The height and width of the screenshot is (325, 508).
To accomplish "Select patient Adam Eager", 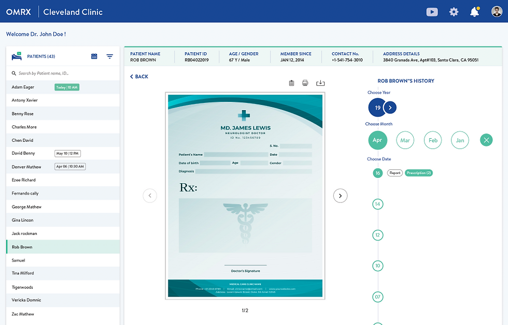I will tap(63, 87).
